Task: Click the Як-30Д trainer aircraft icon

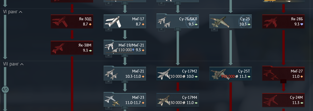Action: [60, 21]
